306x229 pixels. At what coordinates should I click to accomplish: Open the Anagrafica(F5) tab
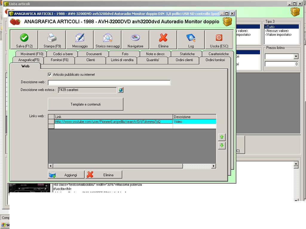tap(29, 60)
